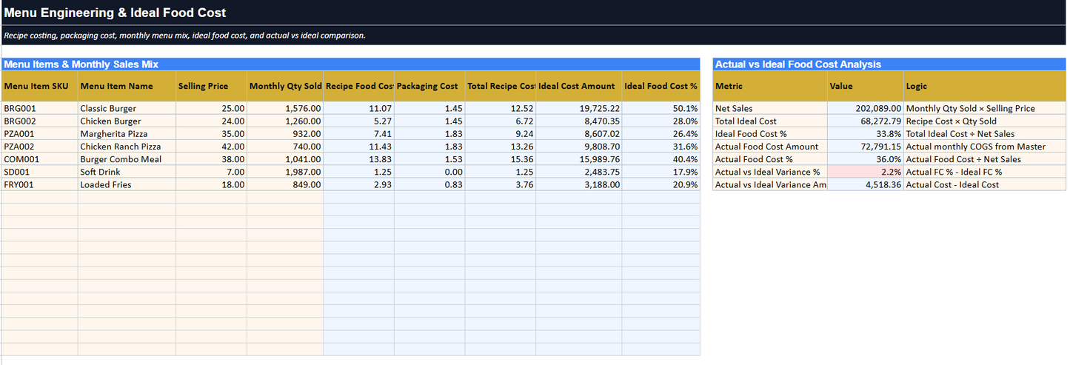The height and width of the screenshot is (365, 1070).
Task: Click the Actual Food Cost % value 36.0%
Action: [x=866, y=158]
